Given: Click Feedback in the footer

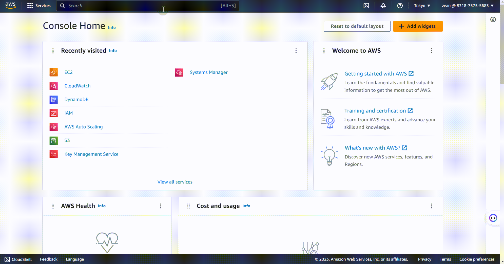Looking at the screenshot, I should [x=49, y=259].
